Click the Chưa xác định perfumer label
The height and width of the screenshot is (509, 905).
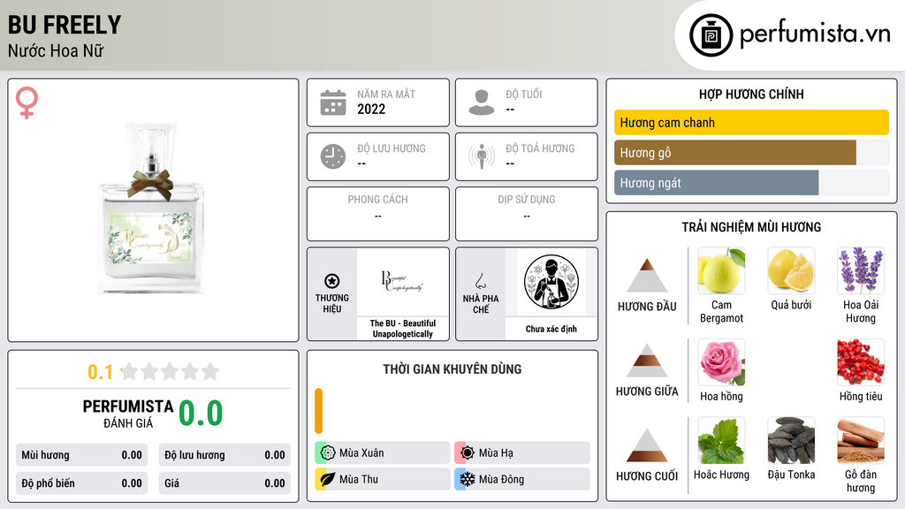tap(551, 329)
